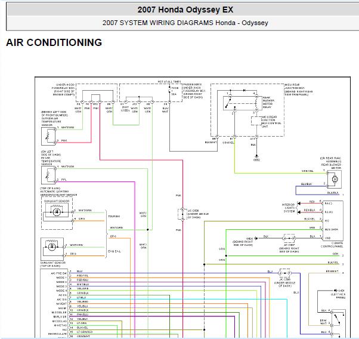Click the 'CLIMATE CONTROL PANEL' label
Image resolution: width=359 pixels, height=339 pixels.
pos(332,245)
